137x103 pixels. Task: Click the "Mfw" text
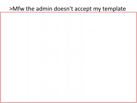coord(19,9)
